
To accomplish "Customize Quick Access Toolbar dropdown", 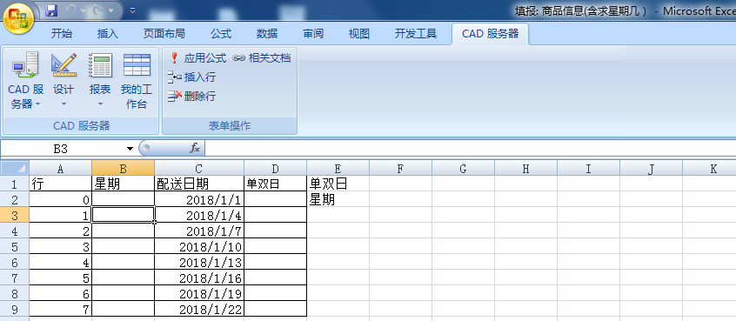I will coord(133,10).
